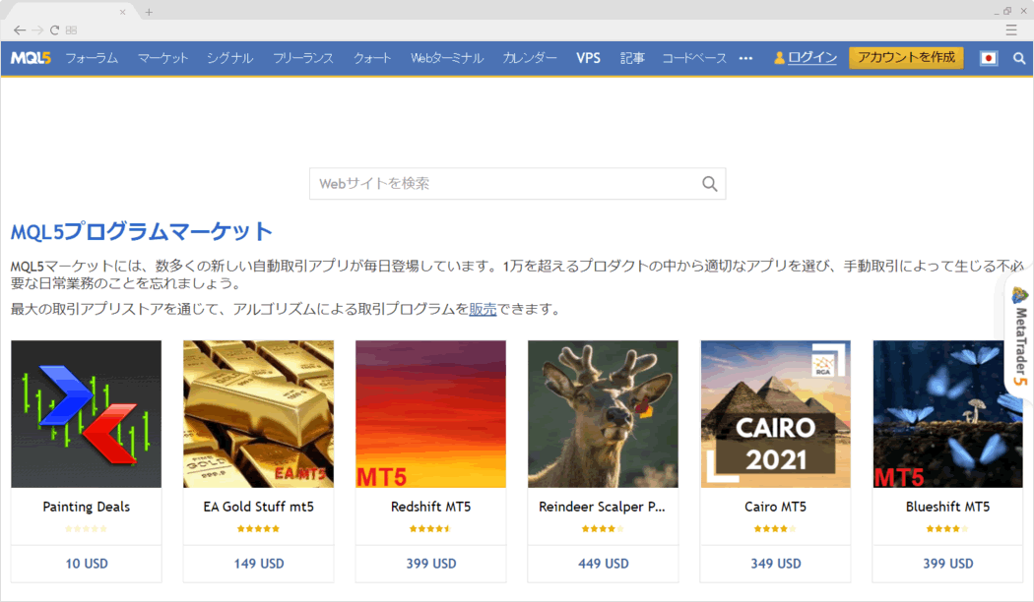Click the ログイン link
1034x602 pixels.
click(x=812, y=58)
